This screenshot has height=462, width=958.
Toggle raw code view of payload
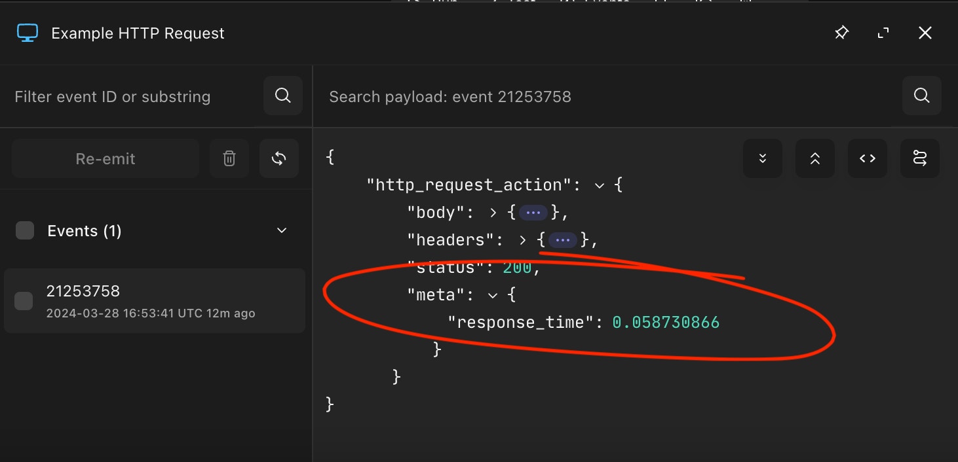click(x=868, y=158)
